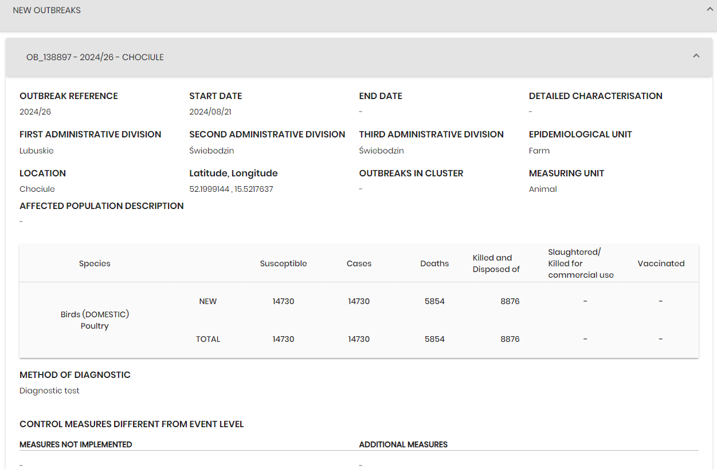The image size is (717, 469).
Task: Click the latitude and longitude coordinates value
Action: (231, 189)
